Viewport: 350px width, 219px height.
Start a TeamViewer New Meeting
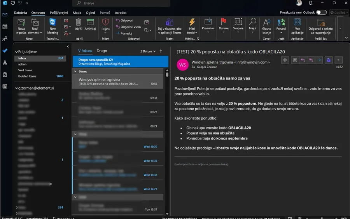[52, 26]
